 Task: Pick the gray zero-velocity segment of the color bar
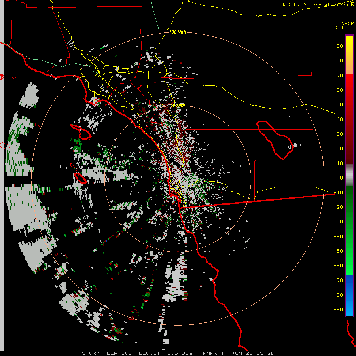349,175
